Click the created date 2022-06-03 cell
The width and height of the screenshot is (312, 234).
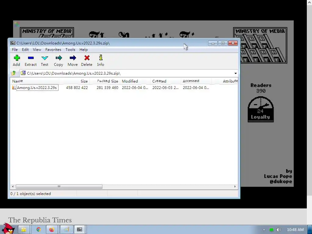(165, 87)
